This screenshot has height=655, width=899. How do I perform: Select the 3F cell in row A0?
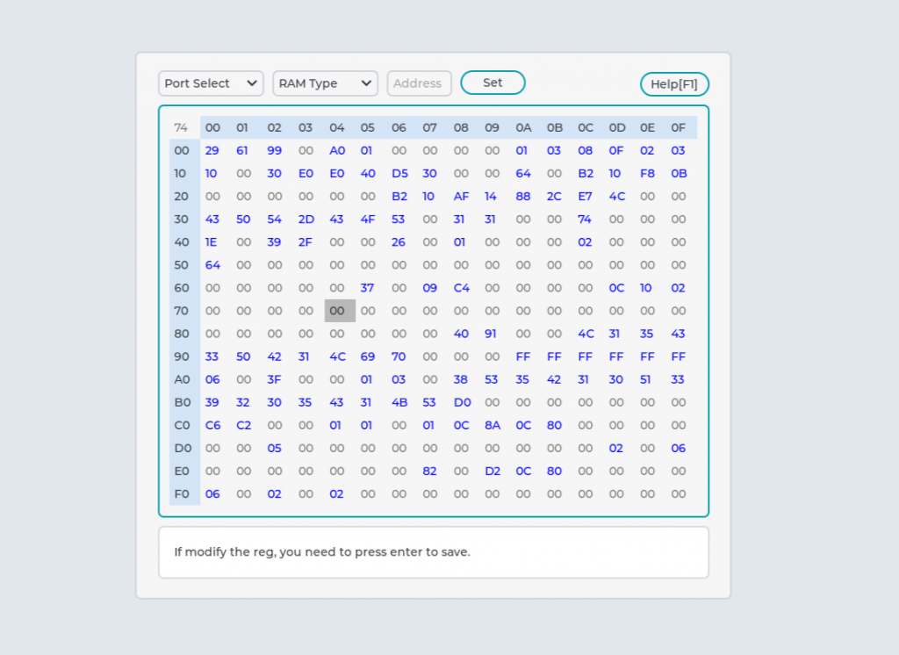(x=275, y=380)
